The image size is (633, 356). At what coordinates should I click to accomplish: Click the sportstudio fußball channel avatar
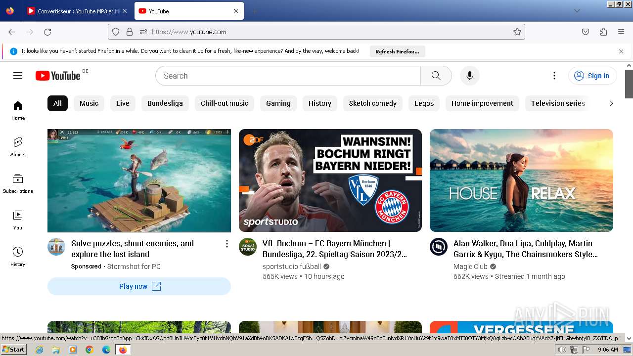pos(248,247)
